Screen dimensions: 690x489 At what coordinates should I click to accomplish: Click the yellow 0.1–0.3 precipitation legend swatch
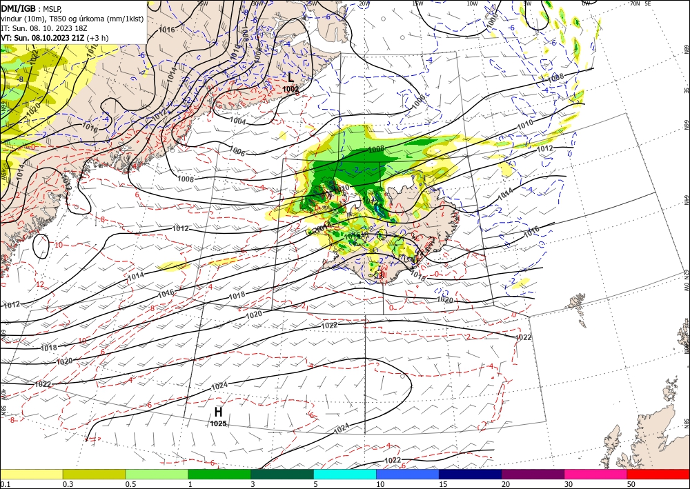[31, 474]
